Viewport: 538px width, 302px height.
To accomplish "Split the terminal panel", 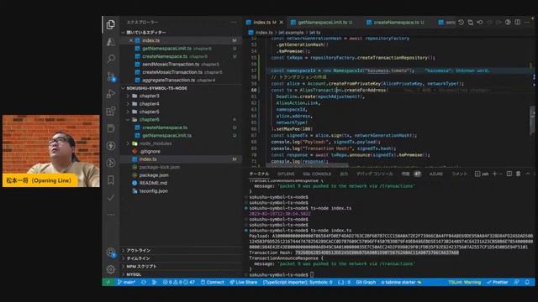I will (509, 174).
